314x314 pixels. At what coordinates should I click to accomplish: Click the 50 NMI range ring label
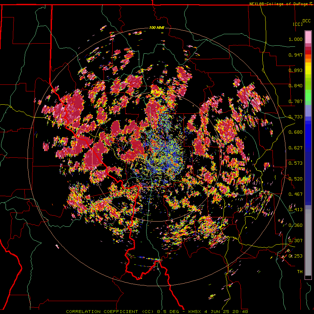pos(157,92)
